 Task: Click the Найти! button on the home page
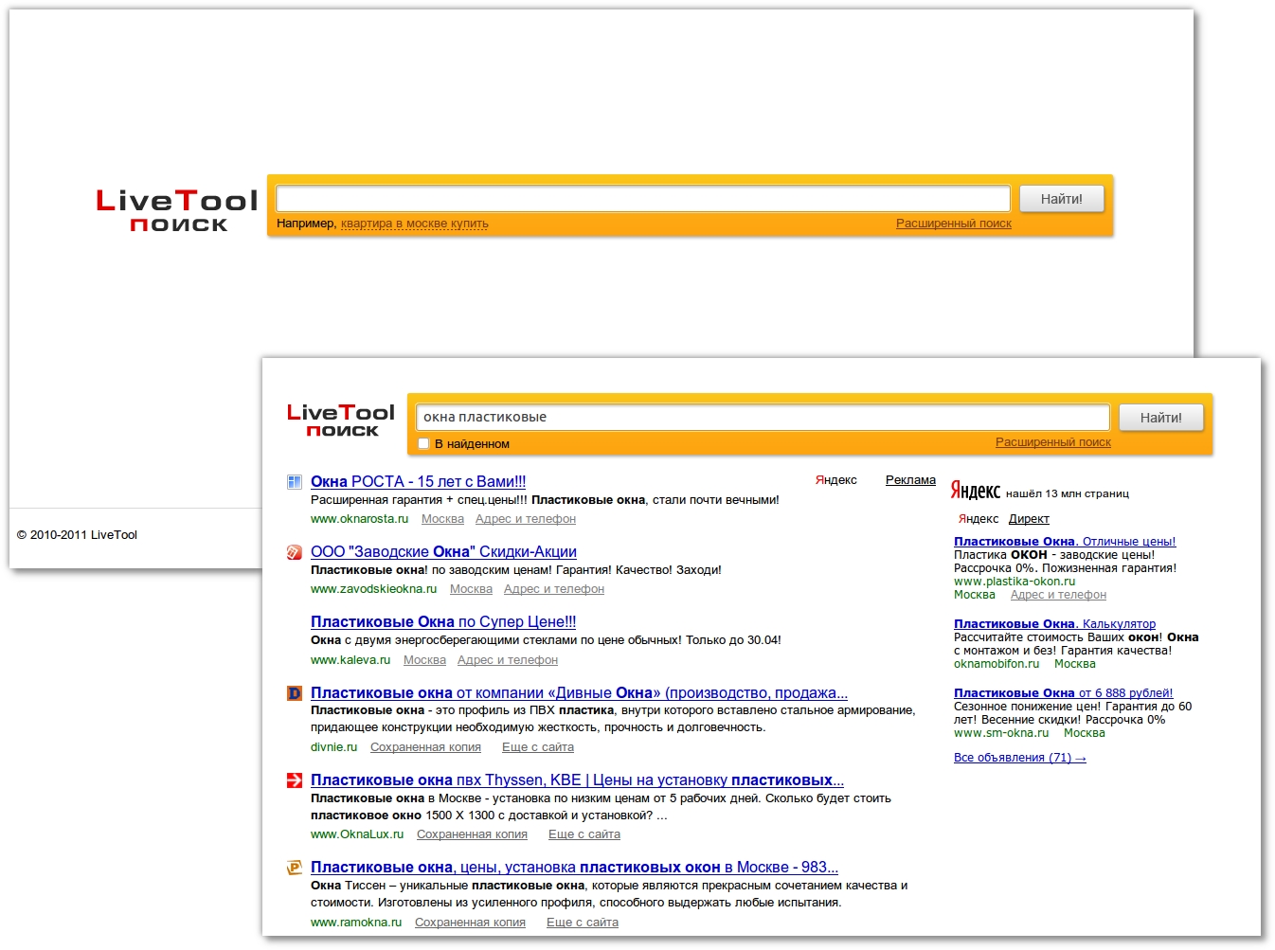point(1062,199)
